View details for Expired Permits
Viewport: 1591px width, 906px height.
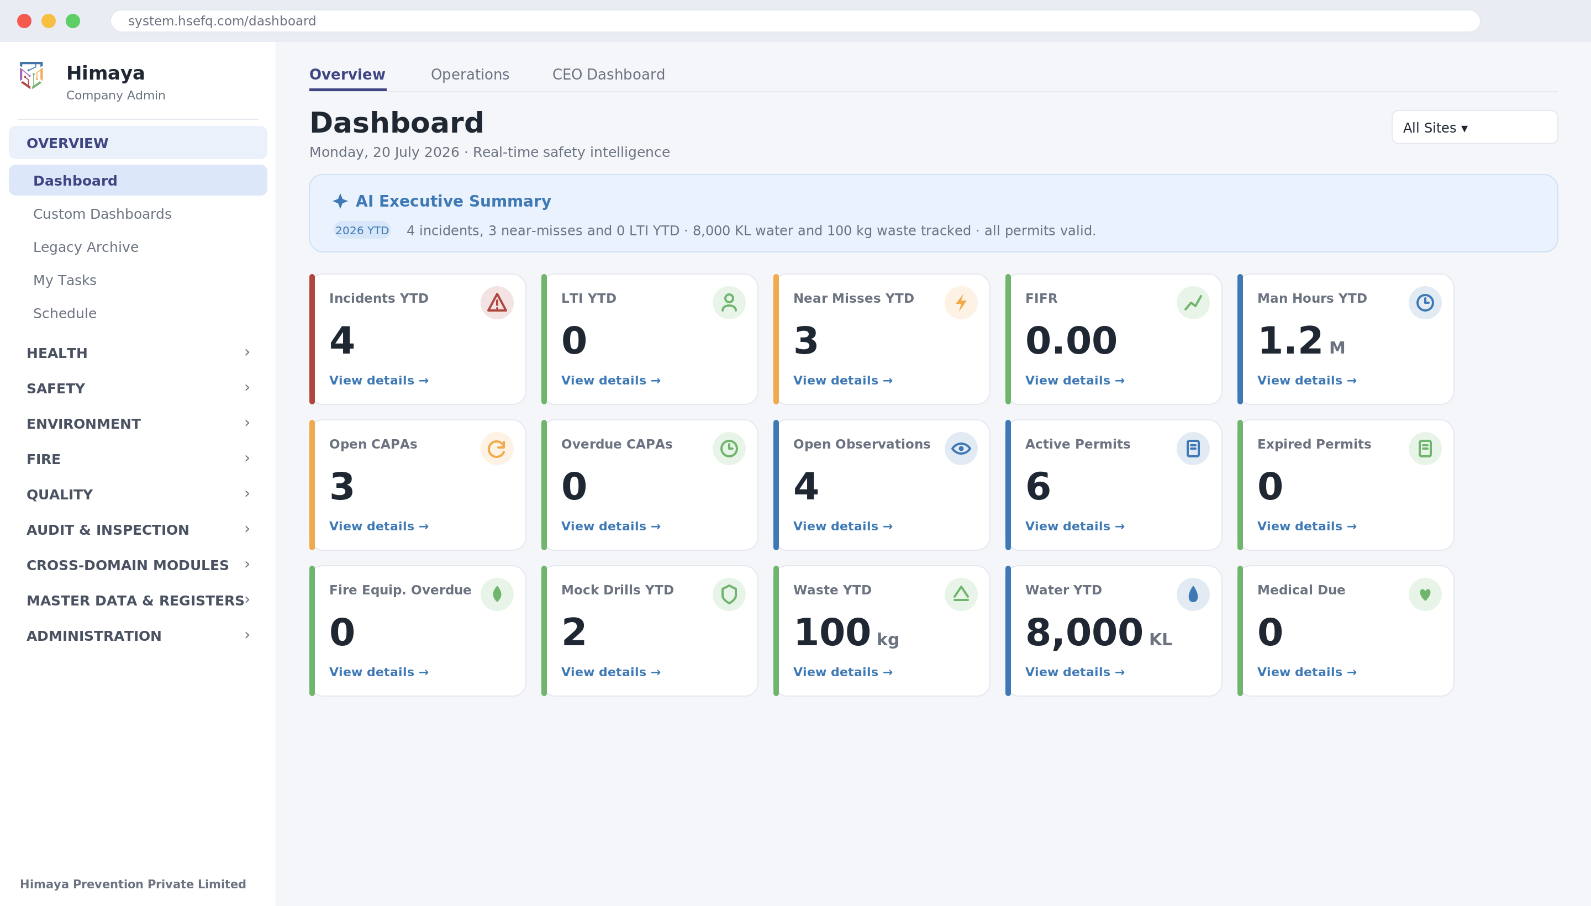(x=1306, y=526)
